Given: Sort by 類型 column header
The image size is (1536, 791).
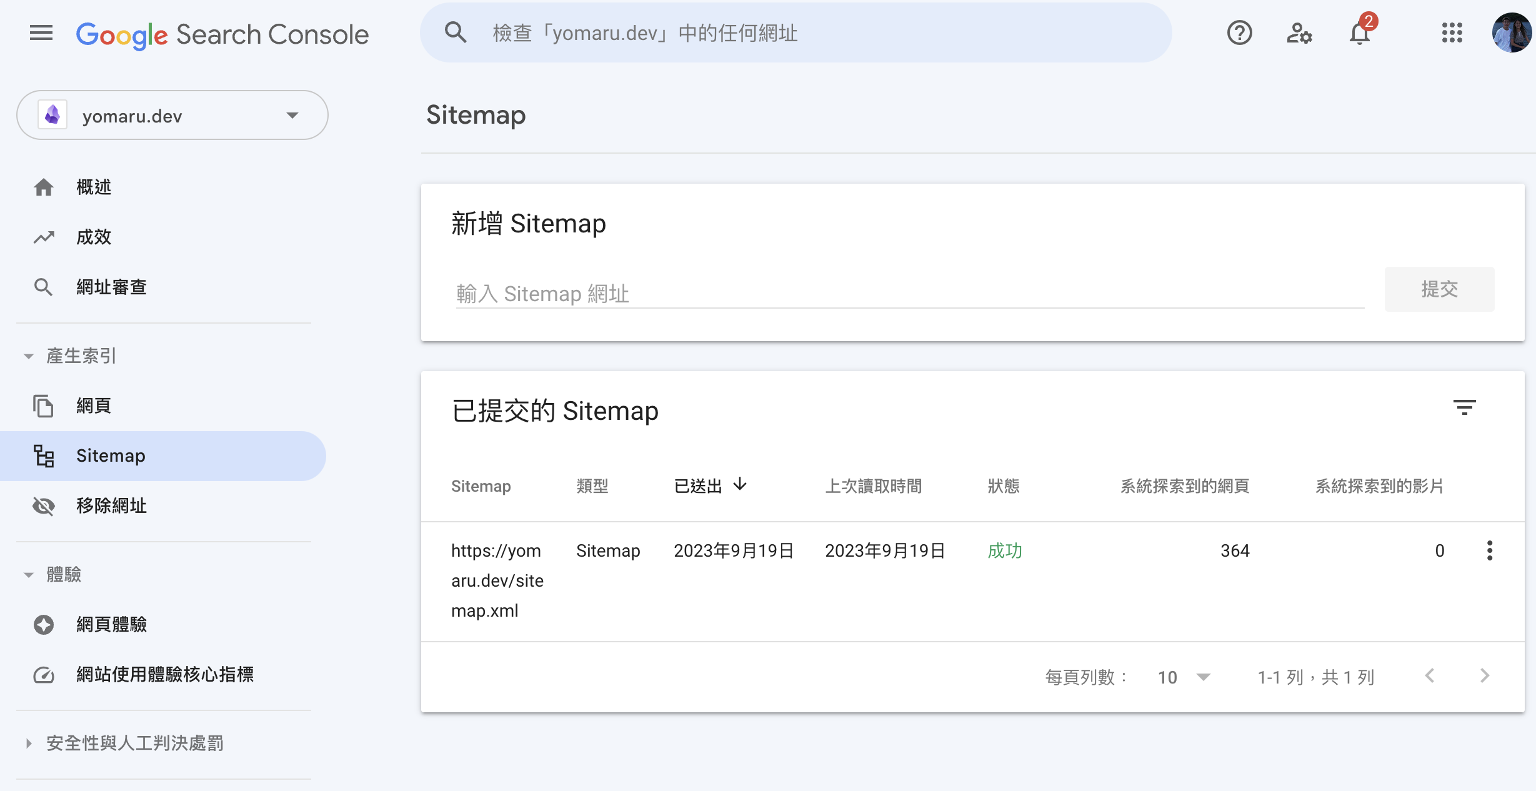Looking at the screenshot, I should point(592,486).
